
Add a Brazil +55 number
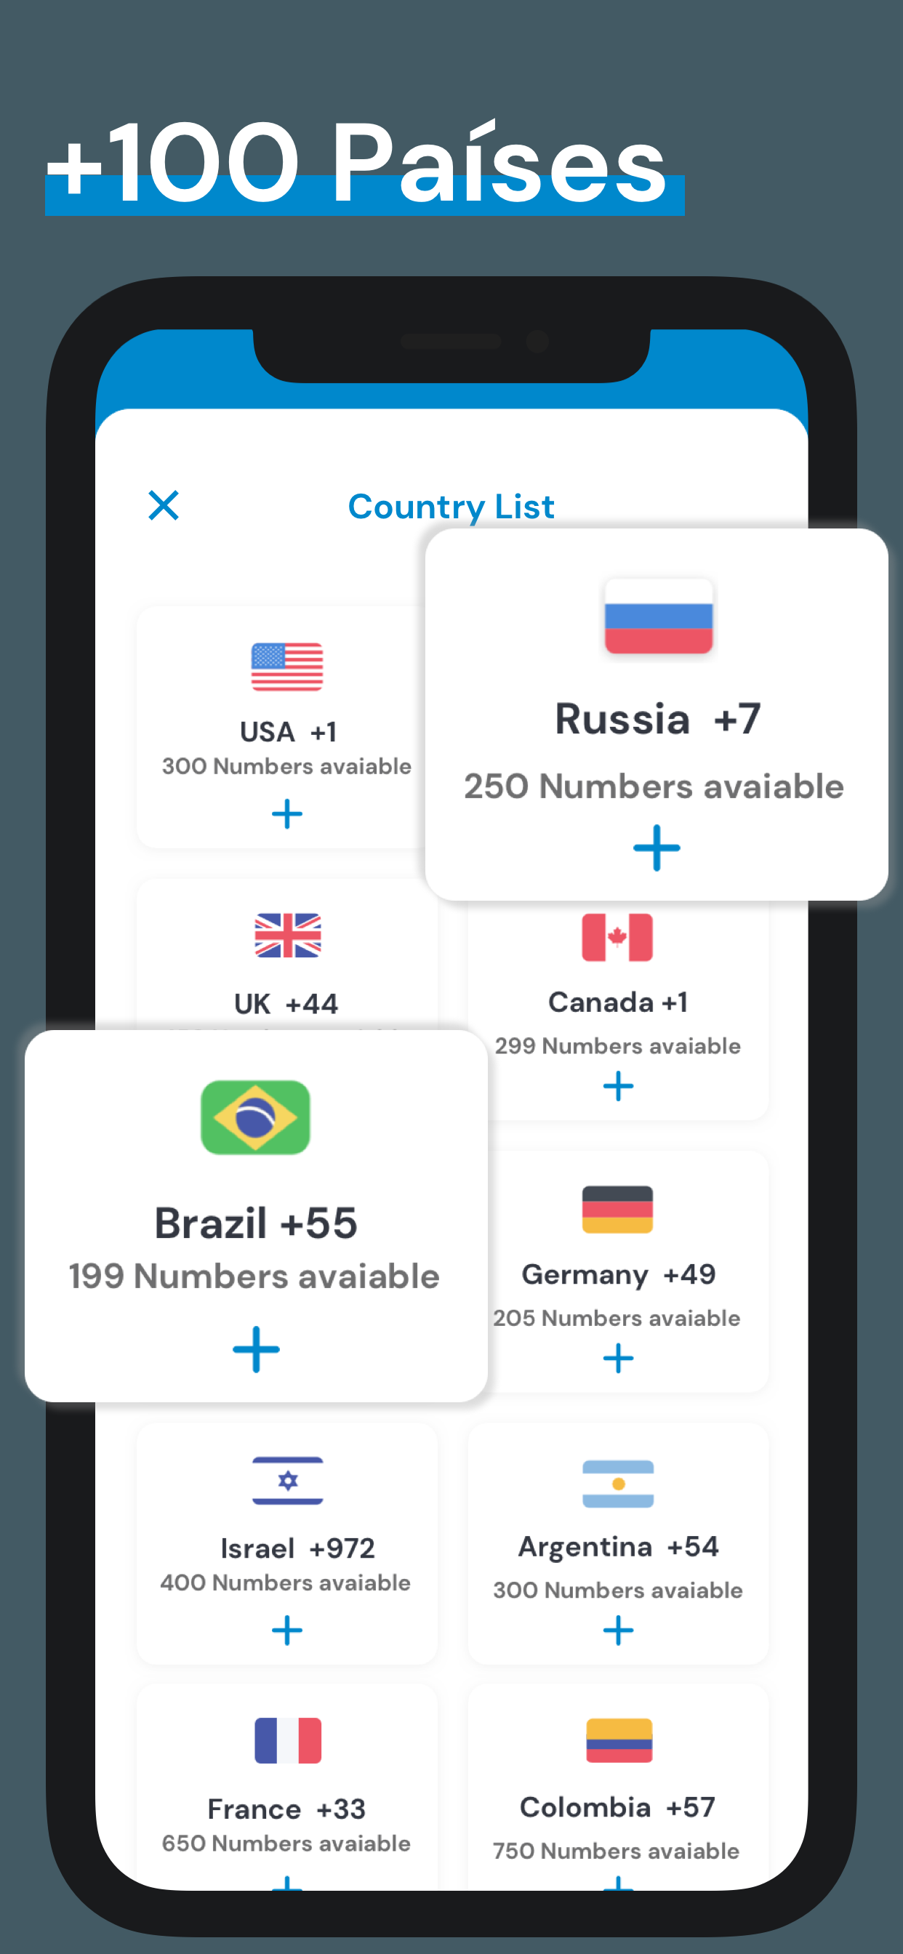[255, 1348]
